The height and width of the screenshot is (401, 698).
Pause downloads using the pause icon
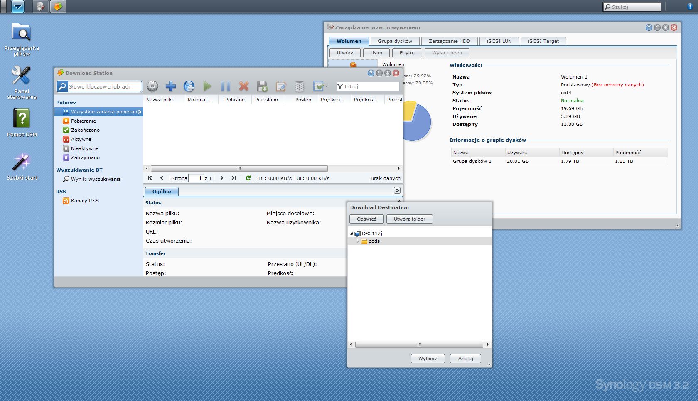(x=225, y=86)
